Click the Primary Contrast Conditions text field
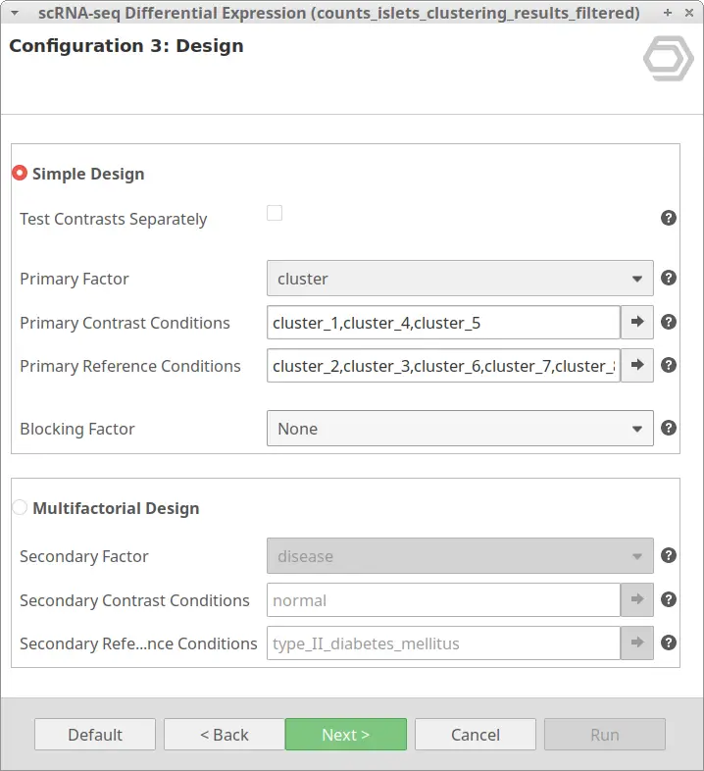 443,323
